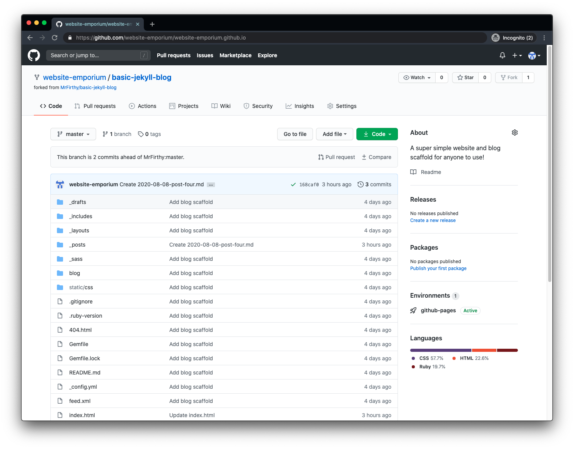Open Explore in the top nav
This screenshot has height=449, width=574.
click(x=267, y=55)
